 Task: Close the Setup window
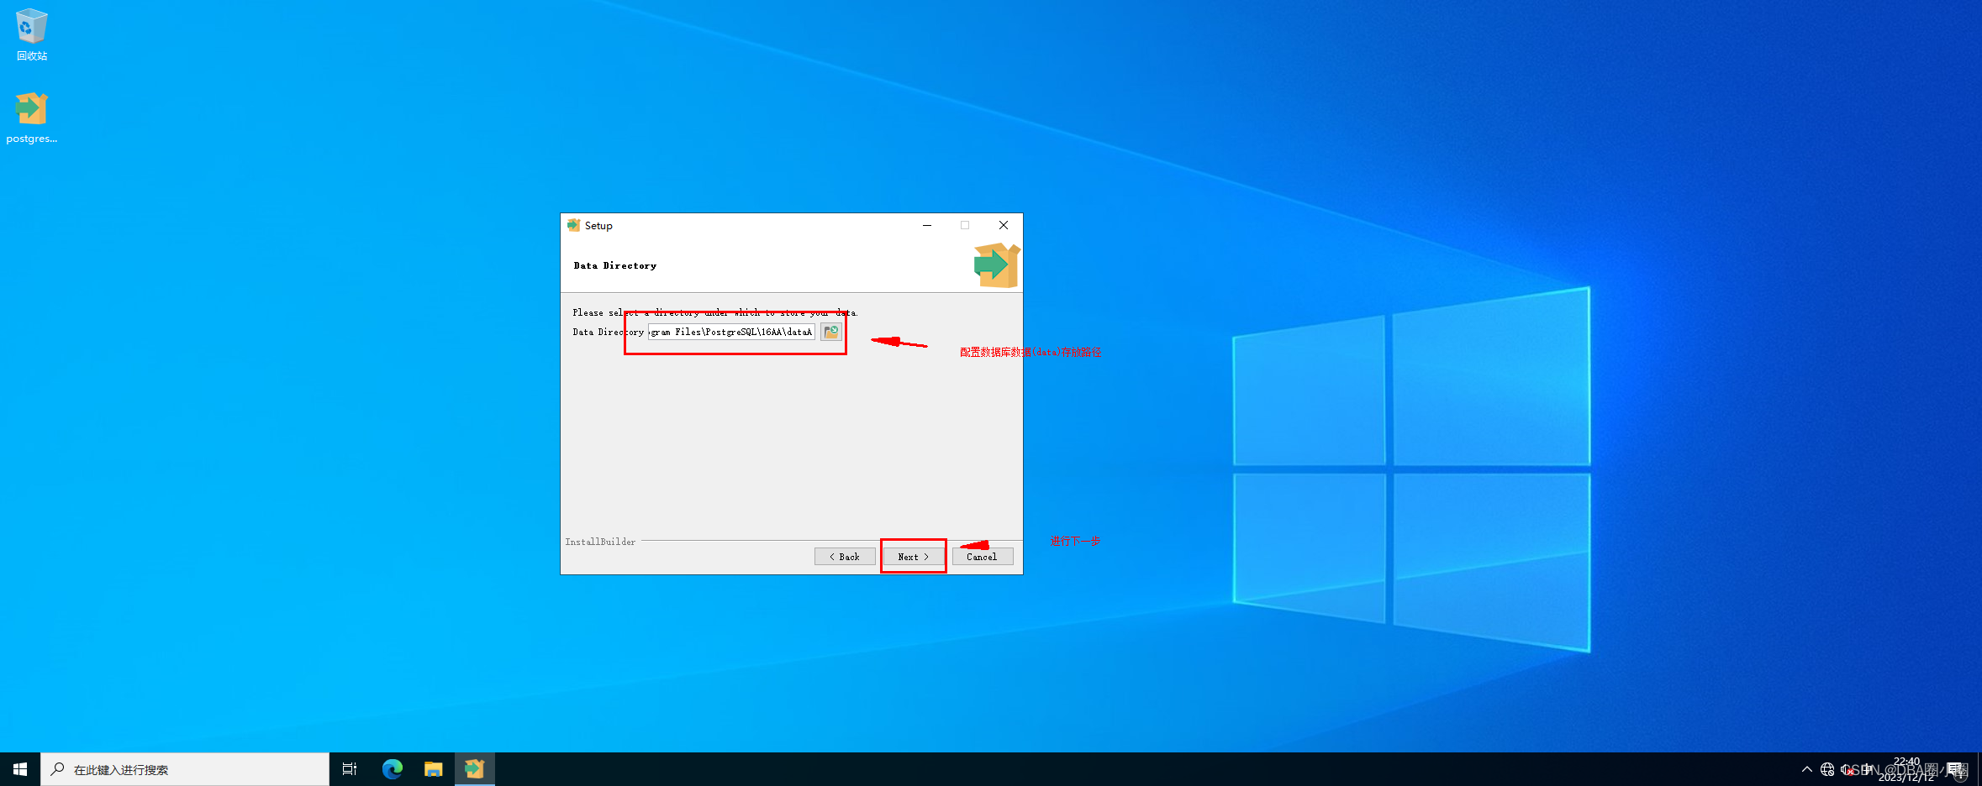coord(1004,225)
